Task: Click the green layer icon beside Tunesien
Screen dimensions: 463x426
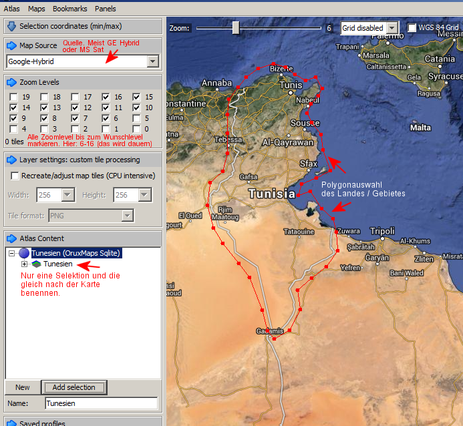Action: pos(36,264)
